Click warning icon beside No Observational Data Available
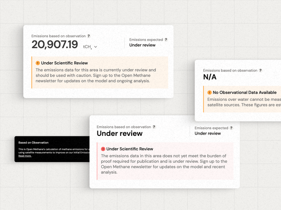 click(209, 93)
